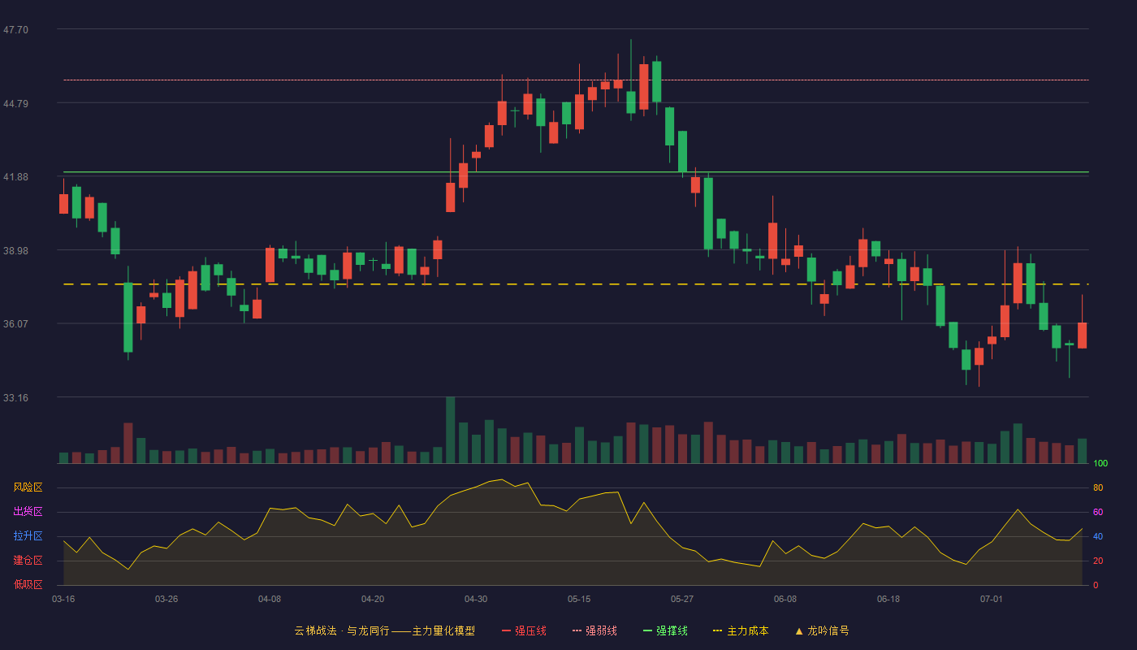Click the blue 40 indicator scale value
This screenshot has height=650, width=1137.
(x=1098, y=537)
